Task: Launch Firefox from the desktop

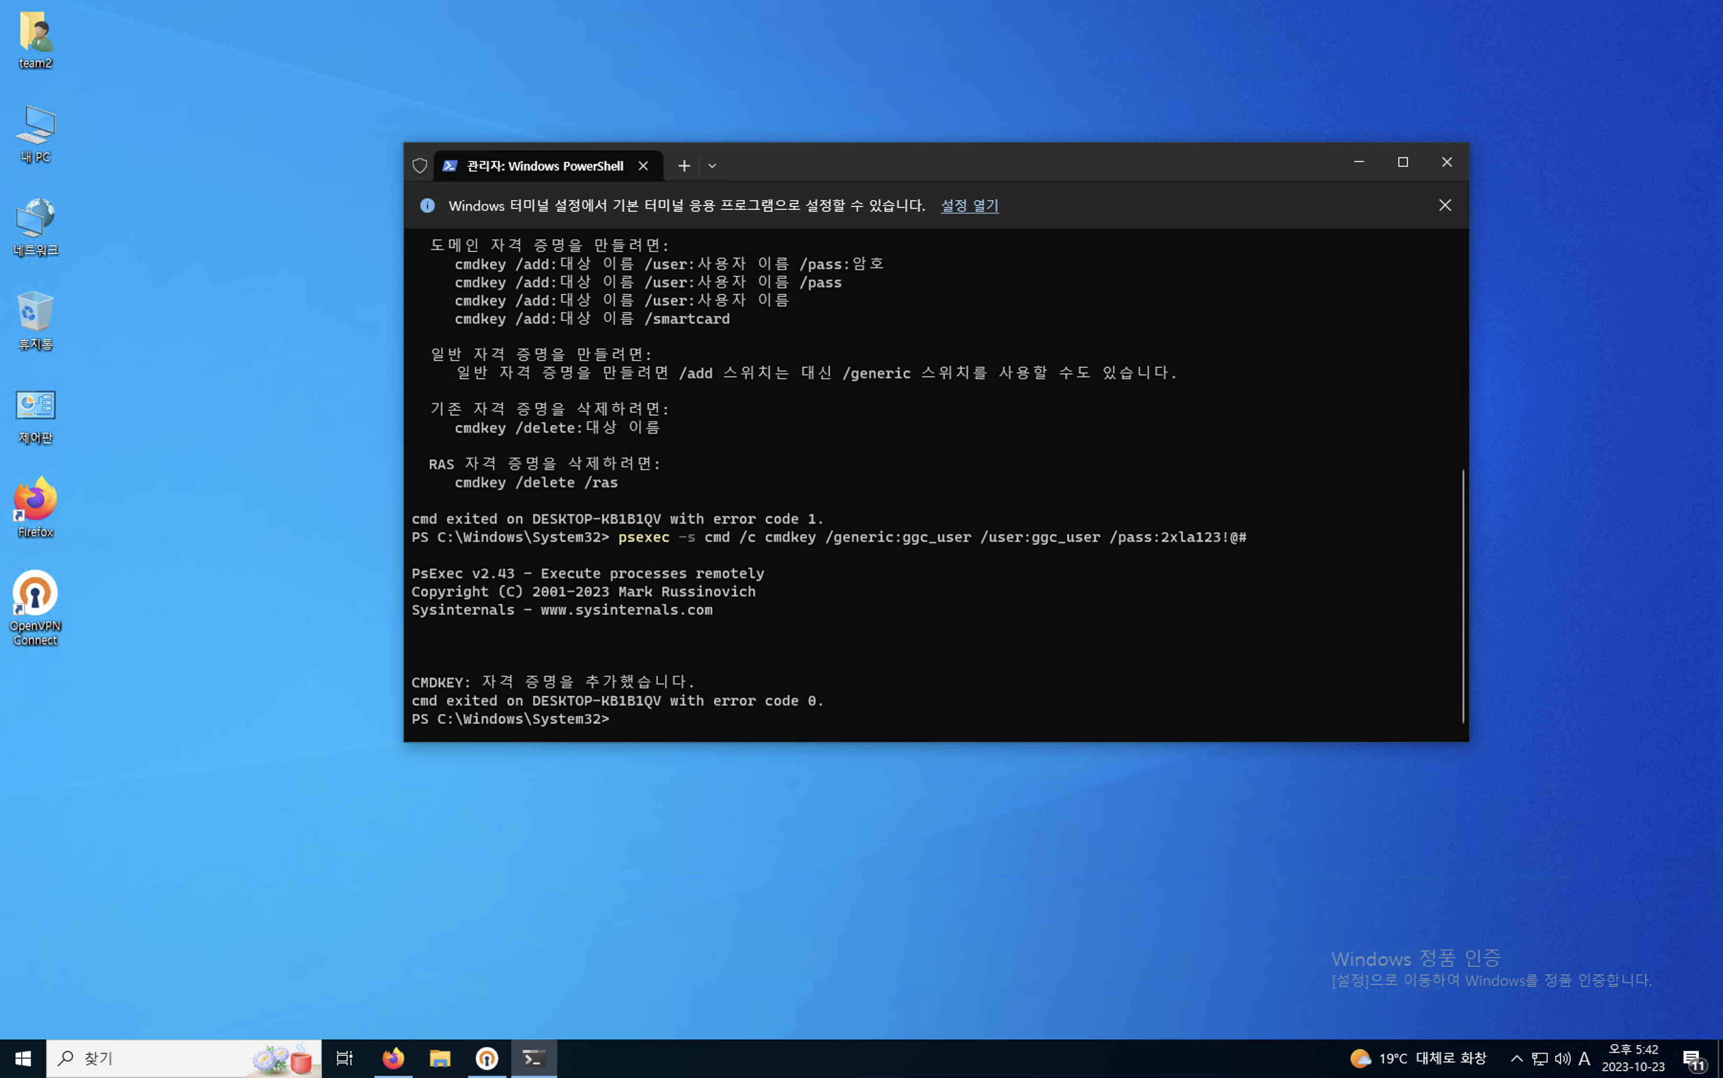Action: [x=35, y=507]
